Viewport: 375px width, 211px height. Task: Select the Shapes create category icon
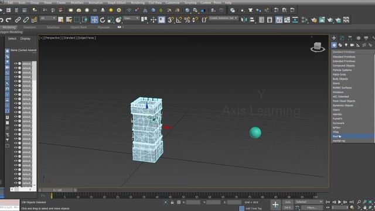pos(340,45)
